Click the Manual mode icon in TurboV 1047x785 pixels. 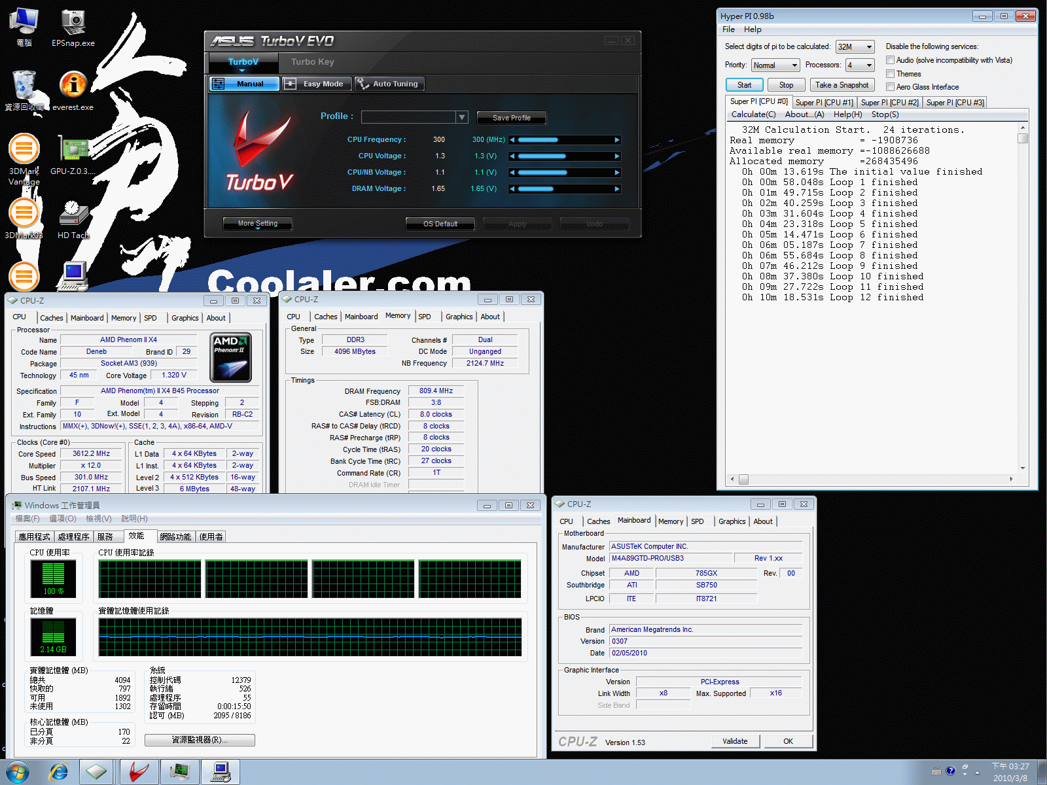[x=219, y=84]
